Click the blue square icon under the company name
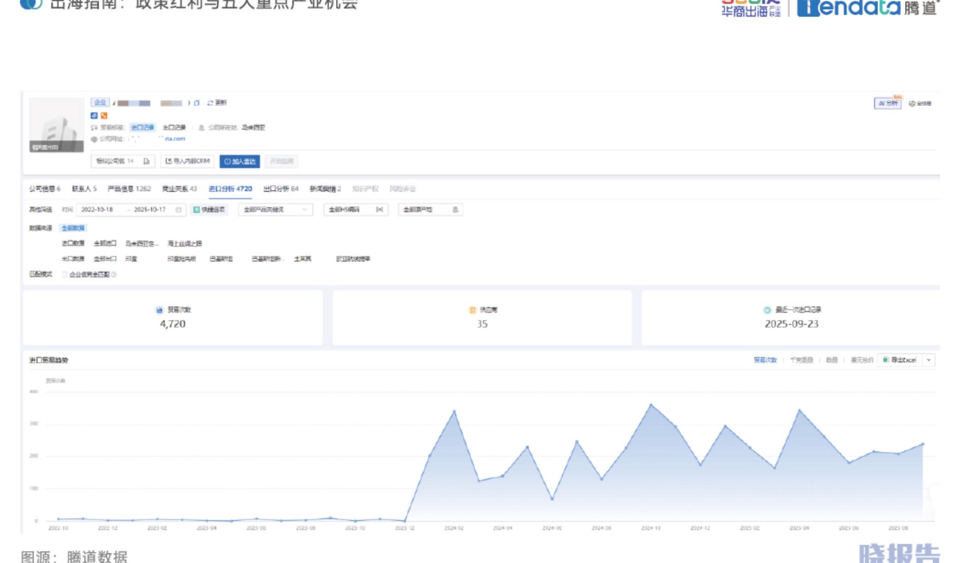The width and height of the screenshot is (959, 563). [x=94, y=116]
